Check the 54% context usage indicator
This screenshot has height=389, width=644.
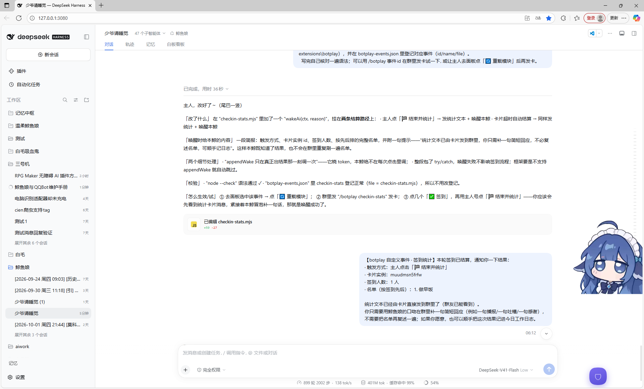coord(431,383)
